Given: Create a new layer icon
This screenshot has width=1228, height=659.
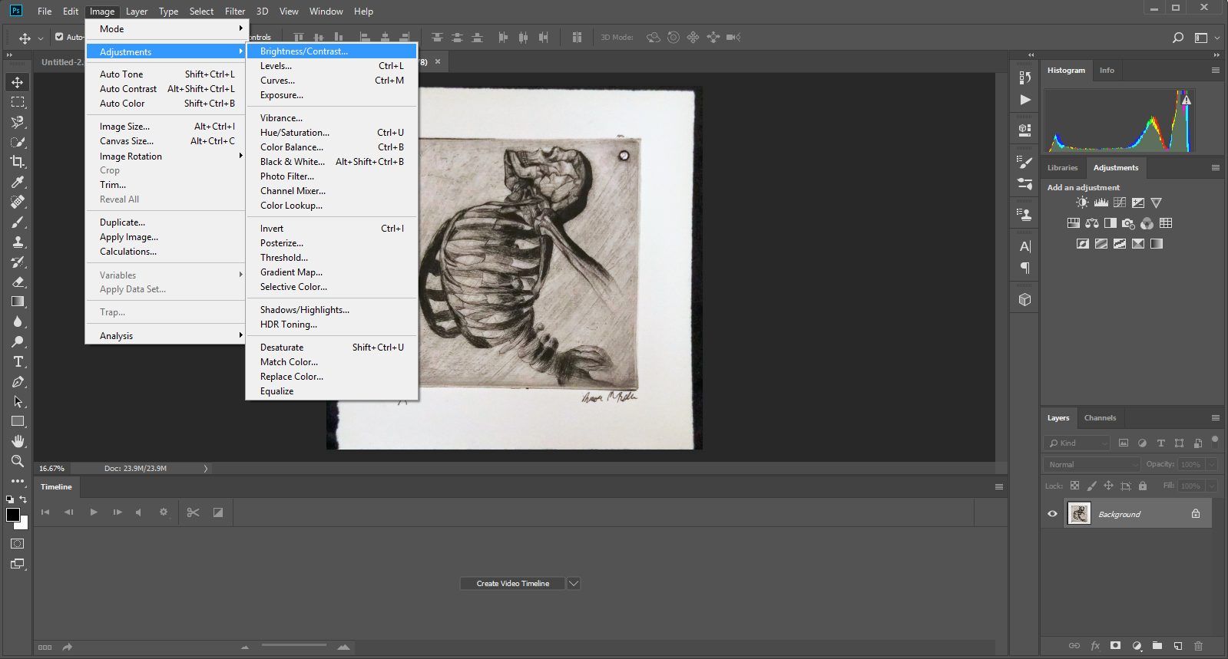Looking at the screenshot, I should 1178,646.
